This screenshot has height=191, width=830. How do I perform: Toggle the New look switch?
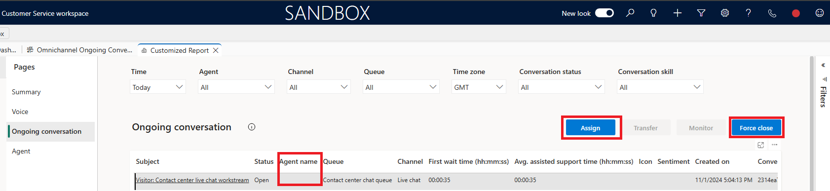[x=604, y=13]
